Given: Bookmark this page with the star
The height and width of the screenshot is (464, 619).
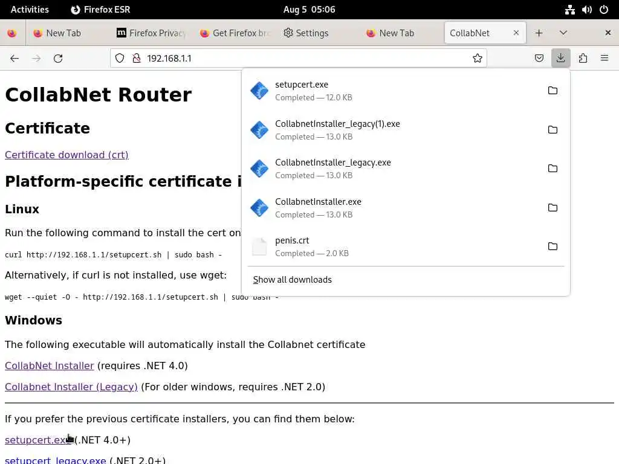Looking at the screenshot, I should 478,59.
